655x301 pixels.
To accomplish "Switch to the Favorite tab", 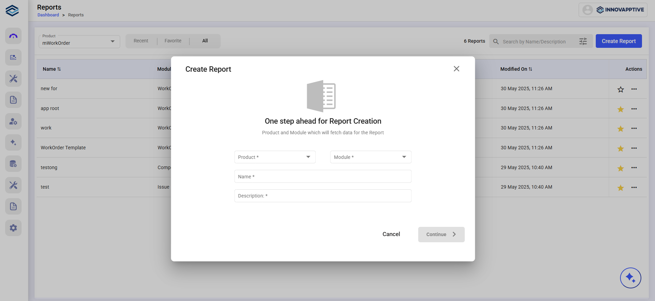I will click(x=173, y=41).
